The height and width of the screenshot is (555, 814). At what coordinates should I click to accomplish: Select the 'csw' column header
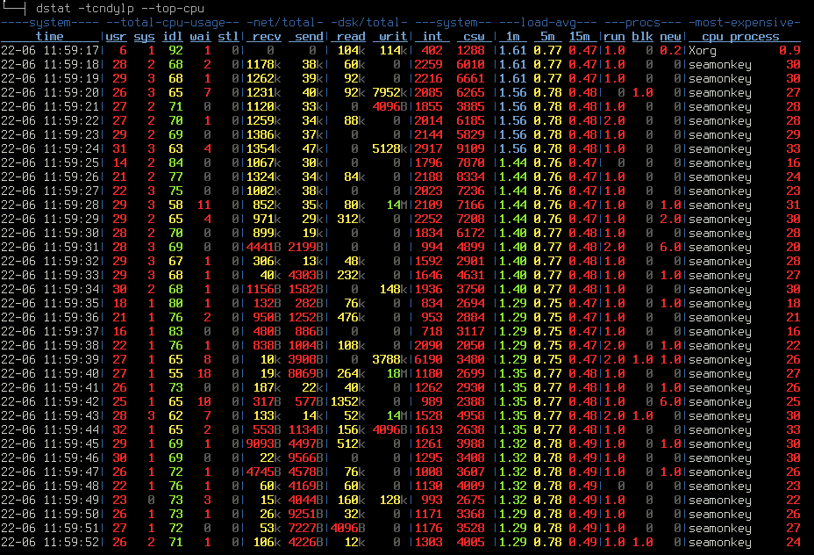tap(474, 36)
